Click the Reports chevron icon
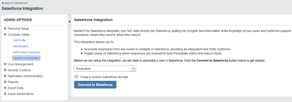This screenshot has height=102, width=292. click(x=5, y=82)
